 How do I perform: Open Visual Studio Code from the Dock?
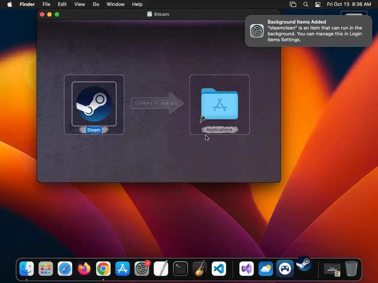pos(219,269)
